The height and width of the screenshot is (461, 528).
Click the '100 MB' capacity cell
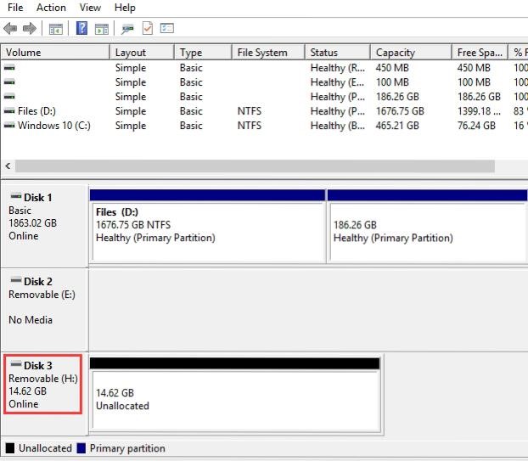[x=392, y=82]
